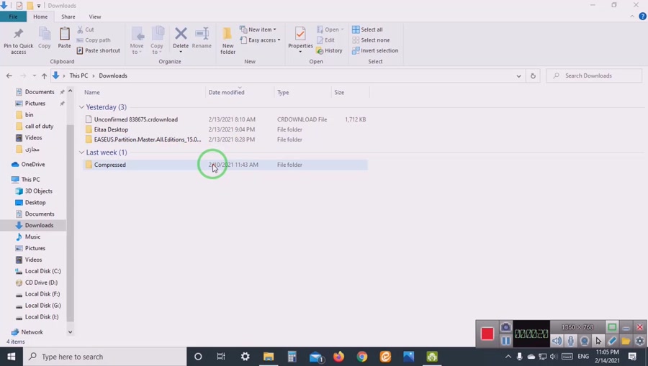Image resolution: width=648 pixels, height=366 pixels.
Task: Open call of duty quick access folder
Action: click(x=39, y=127)
